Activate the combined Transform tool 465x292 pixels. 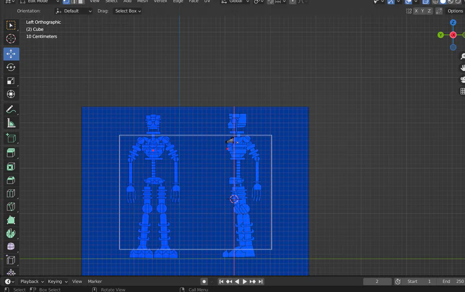11,94
